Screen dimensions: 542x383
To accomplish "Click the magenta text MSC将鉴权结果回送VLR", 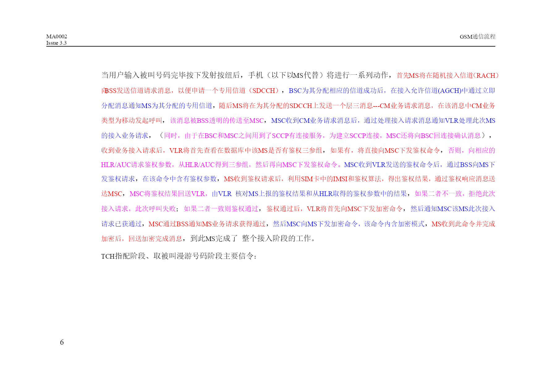I will click(167, 194).
